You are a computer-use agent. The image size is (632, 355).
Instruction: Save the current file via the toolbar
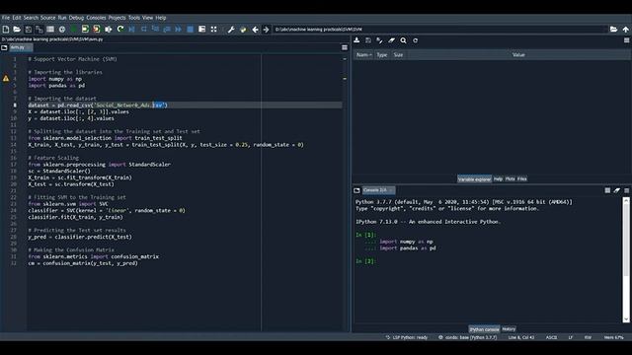tap(29, 29)
